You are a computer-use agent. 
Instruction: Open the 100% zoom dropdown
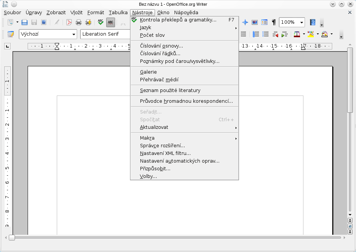coord(302,22)
